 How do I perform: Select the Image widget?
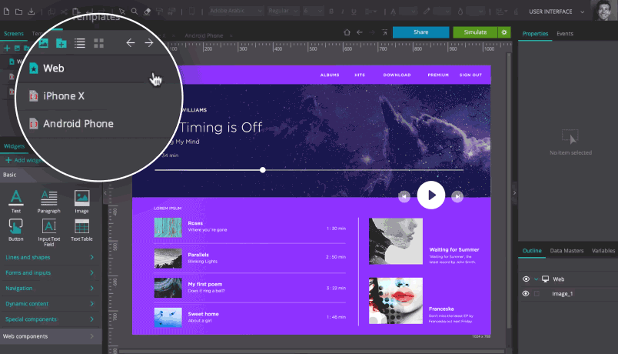point(81,202)
